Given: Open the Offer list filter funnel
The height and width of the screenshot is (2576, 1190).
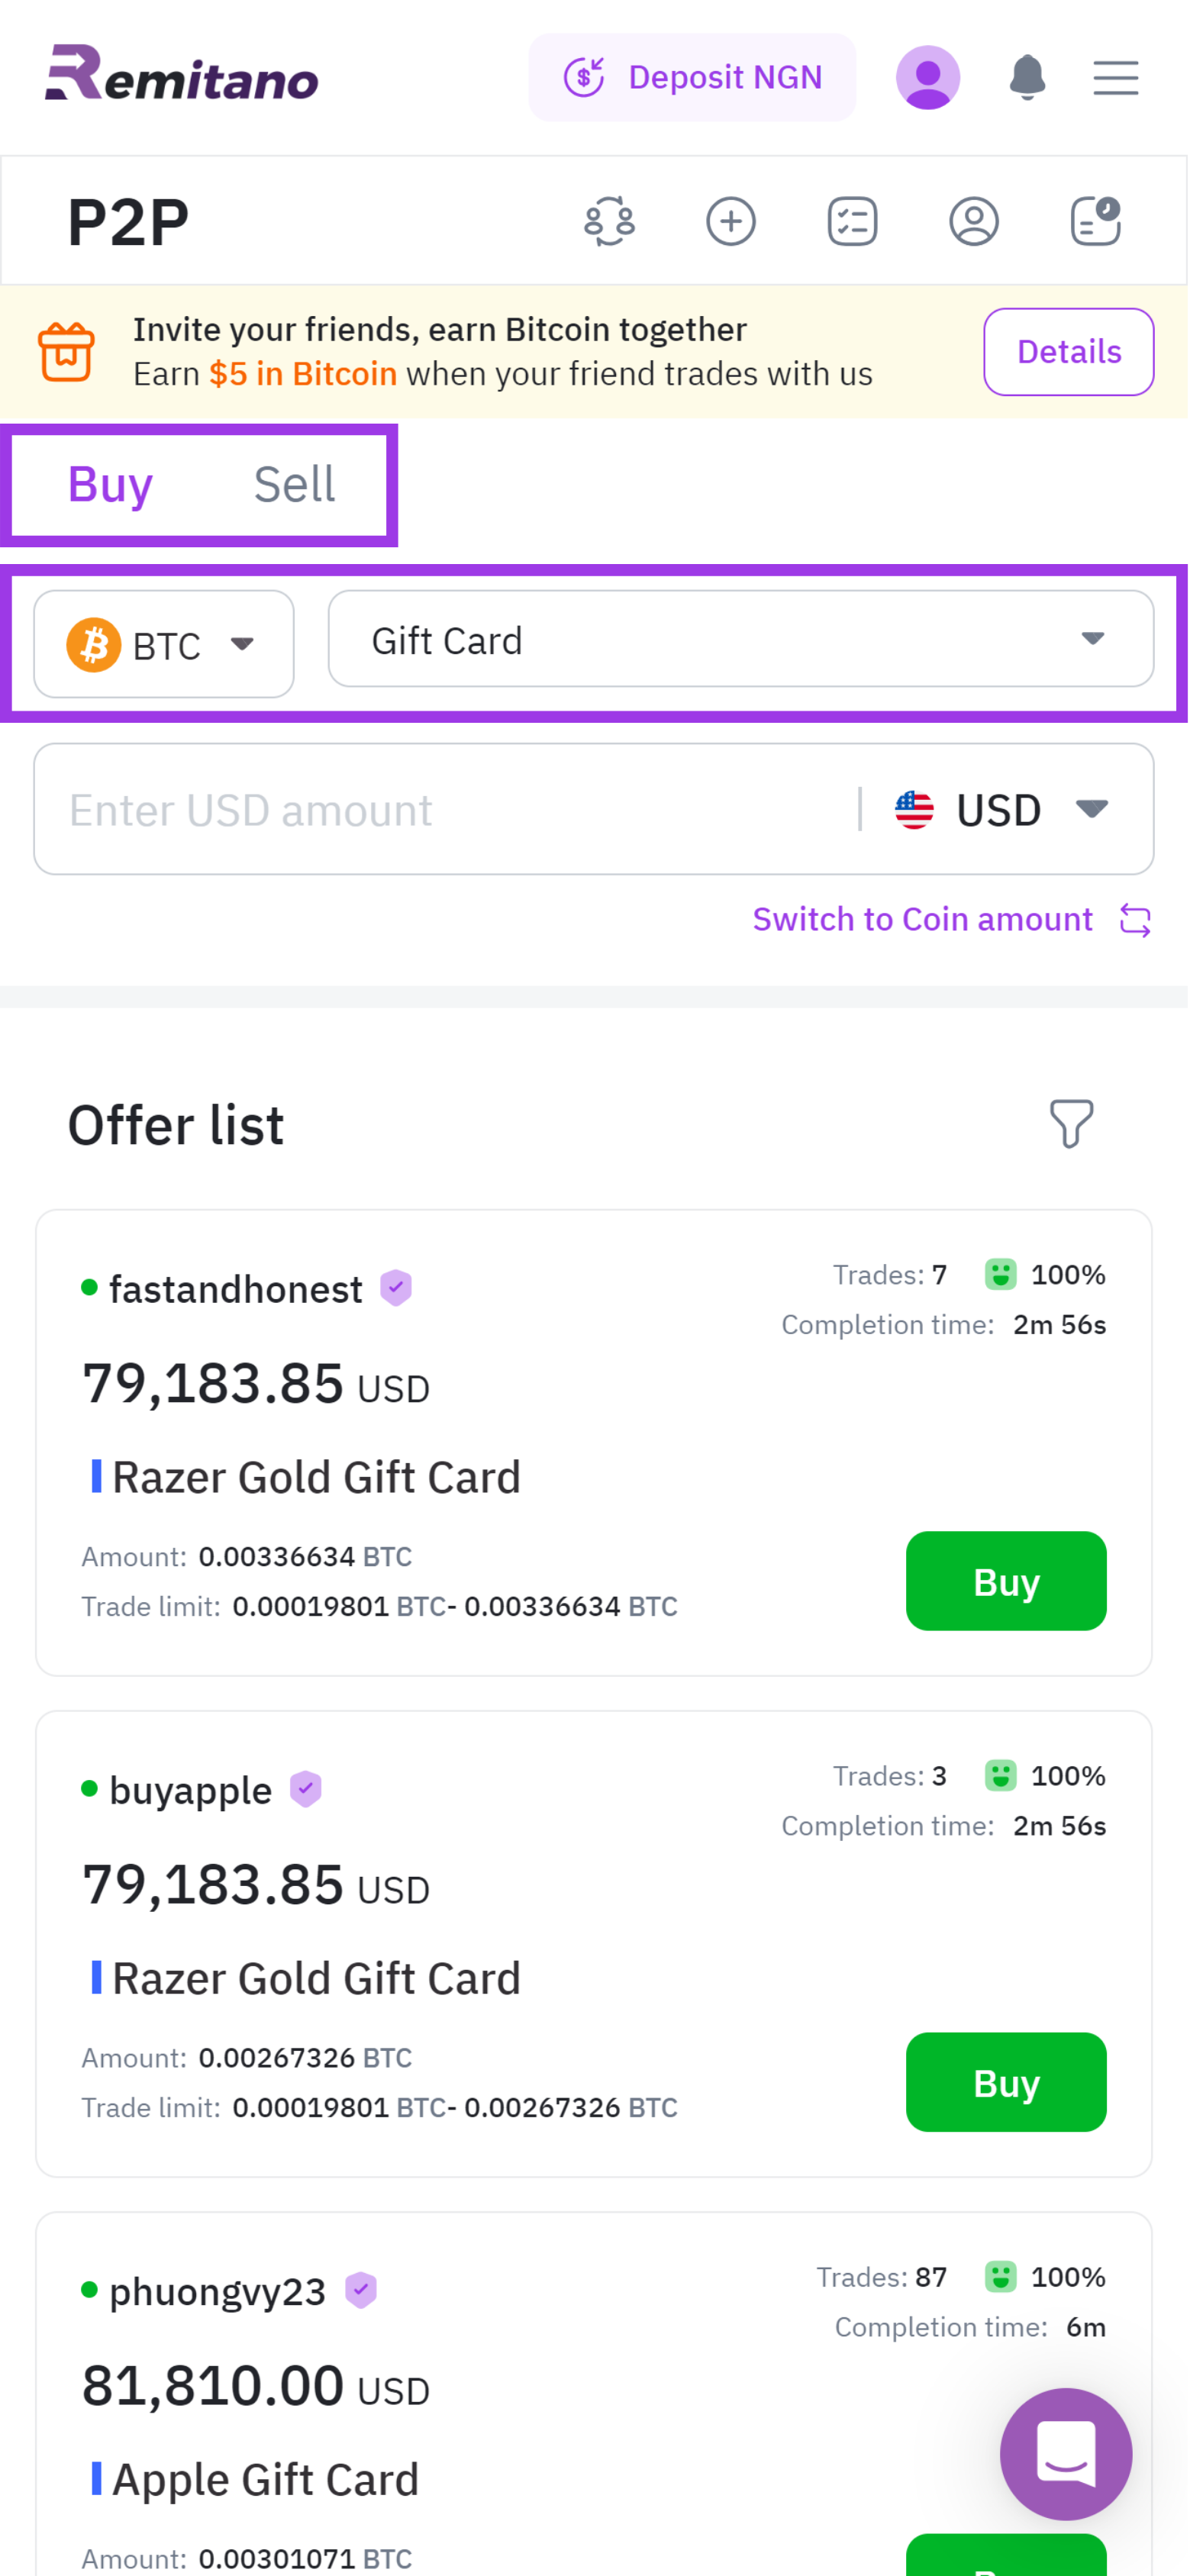Looking at the screenshot, I should pos(1072,1125).
